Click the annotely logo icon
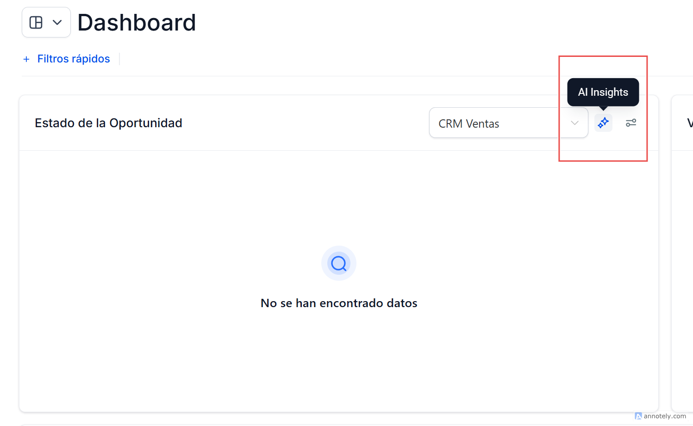 [x=638, y=416]
